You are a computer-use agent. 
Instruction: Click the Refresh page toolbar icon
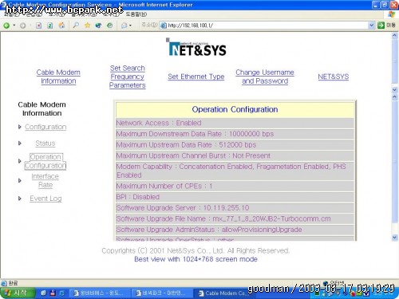click(x=50, y=26)
